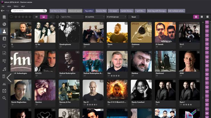The image size is (211, 118).
Task: Click the monitor sidebar icon
Action: [4, 46]
